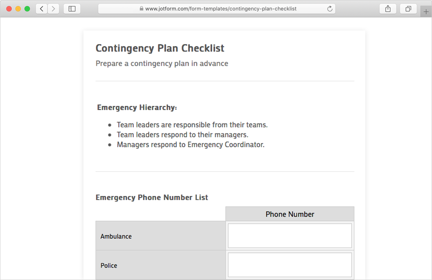This screenshot has height=280, width=432.
Task: Click the Police row label
Action: coord(109,265)
